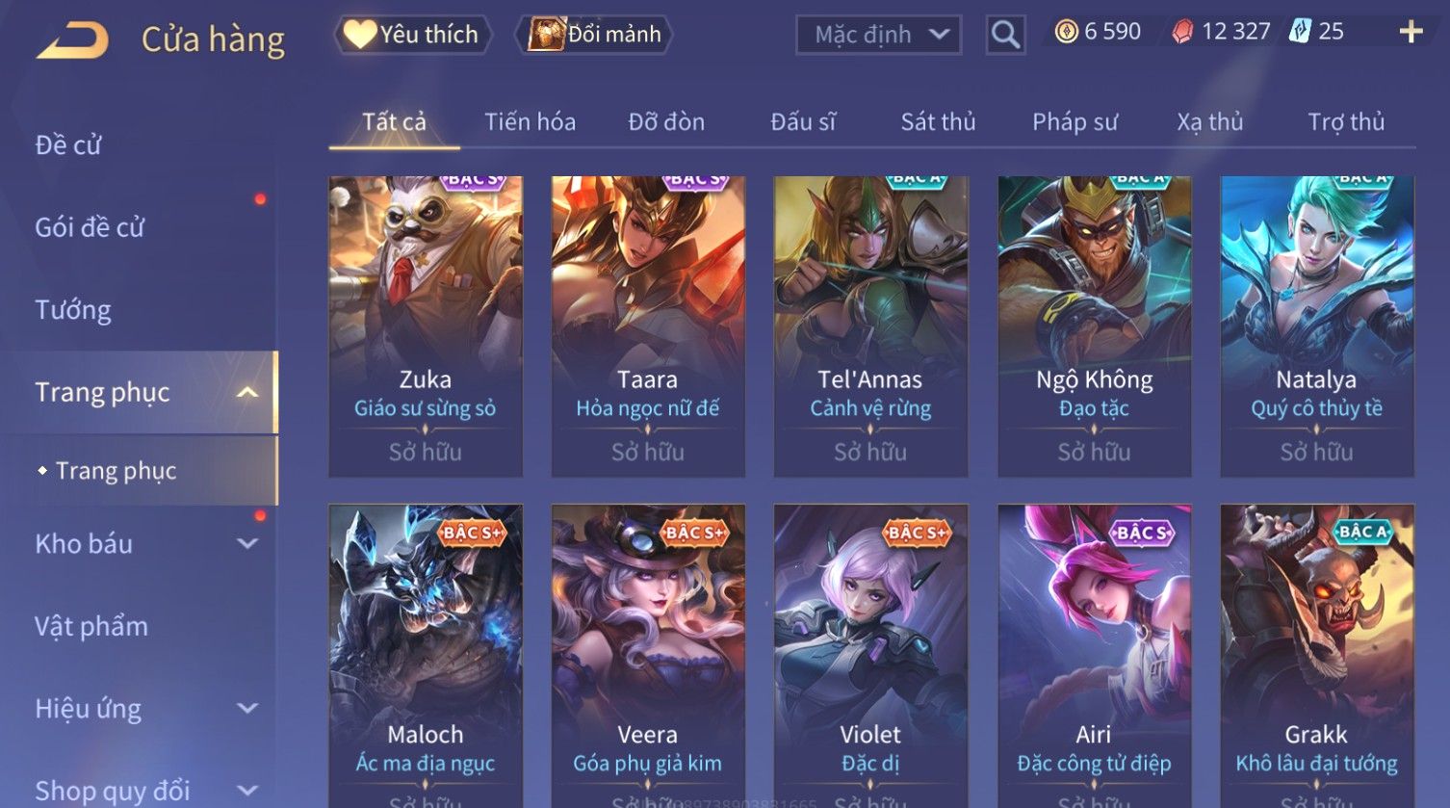Select the Tiến hóa tab
The height and width of the screenshot is (808, 1450).
(530, 122)
